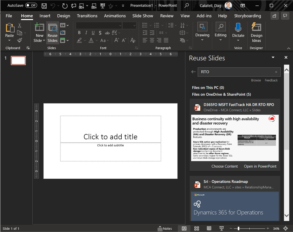This screenshot has height=232, width=293.
Task: Open Reuse Slides pane options arrow
Action: tap(273, 57)
